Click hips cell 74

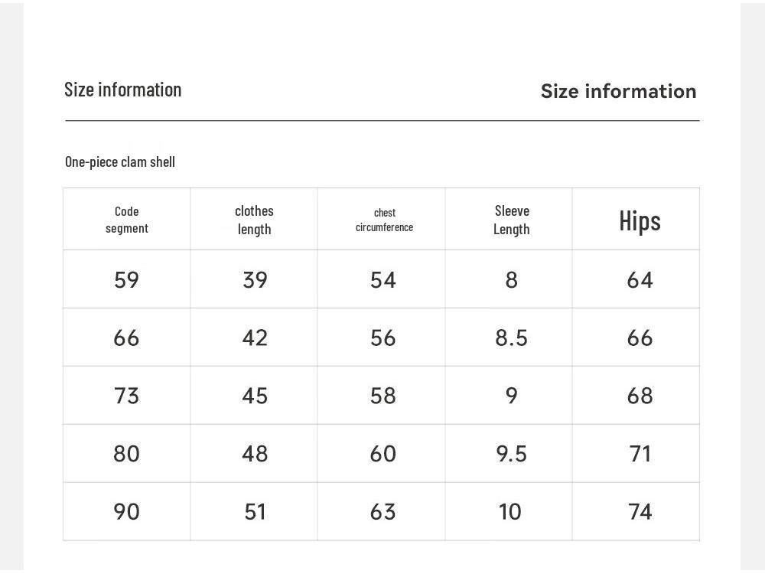point(640,511)
